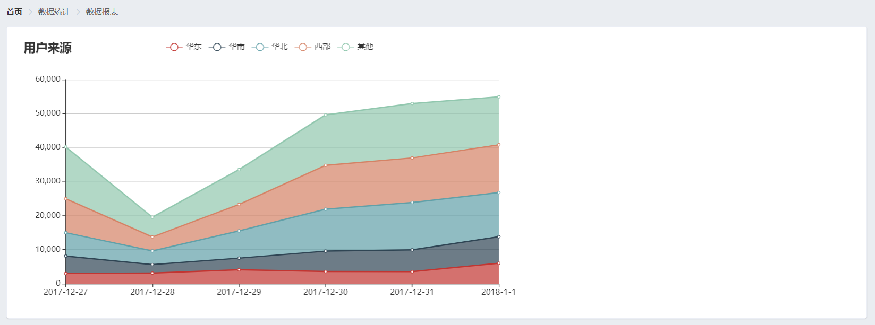Go to 首页 breadcrumb
Screen dimensions: 875x325
coord(14,12)
